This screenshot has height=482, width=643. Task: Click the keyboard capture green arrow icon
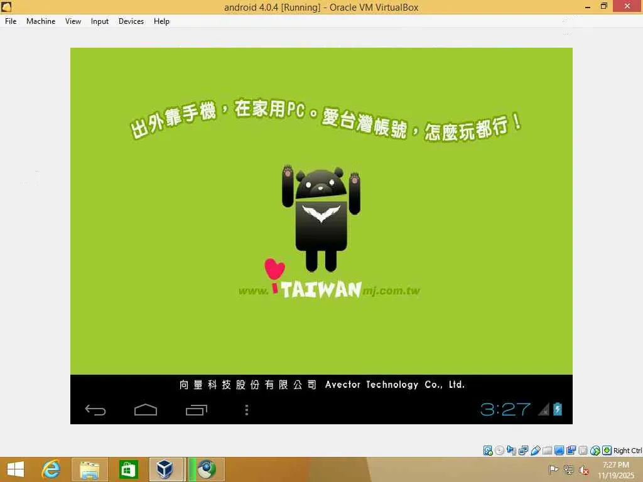[x=607, y=451]
